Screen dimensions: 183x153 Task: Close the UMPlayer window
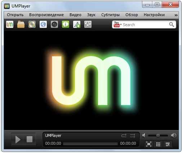tap(170, 5)
